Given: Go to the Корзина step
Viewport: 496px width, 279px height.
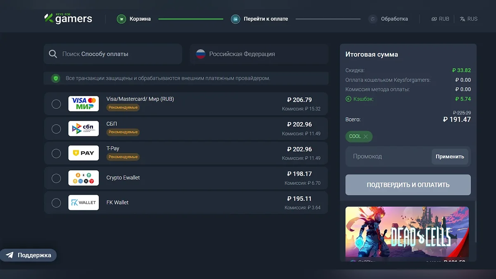Looking at the screenshot, I should click(134, 19).
